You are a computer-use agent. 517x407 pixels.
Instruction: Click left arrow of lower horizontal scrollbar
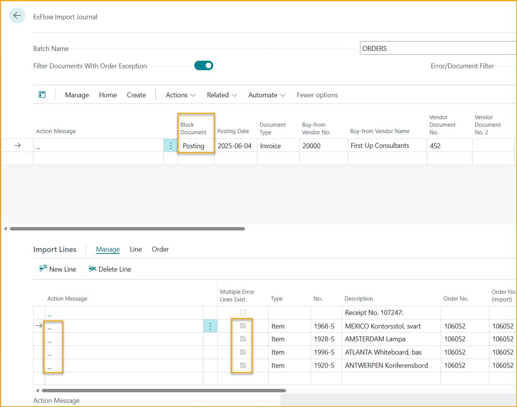coord(37,391)
